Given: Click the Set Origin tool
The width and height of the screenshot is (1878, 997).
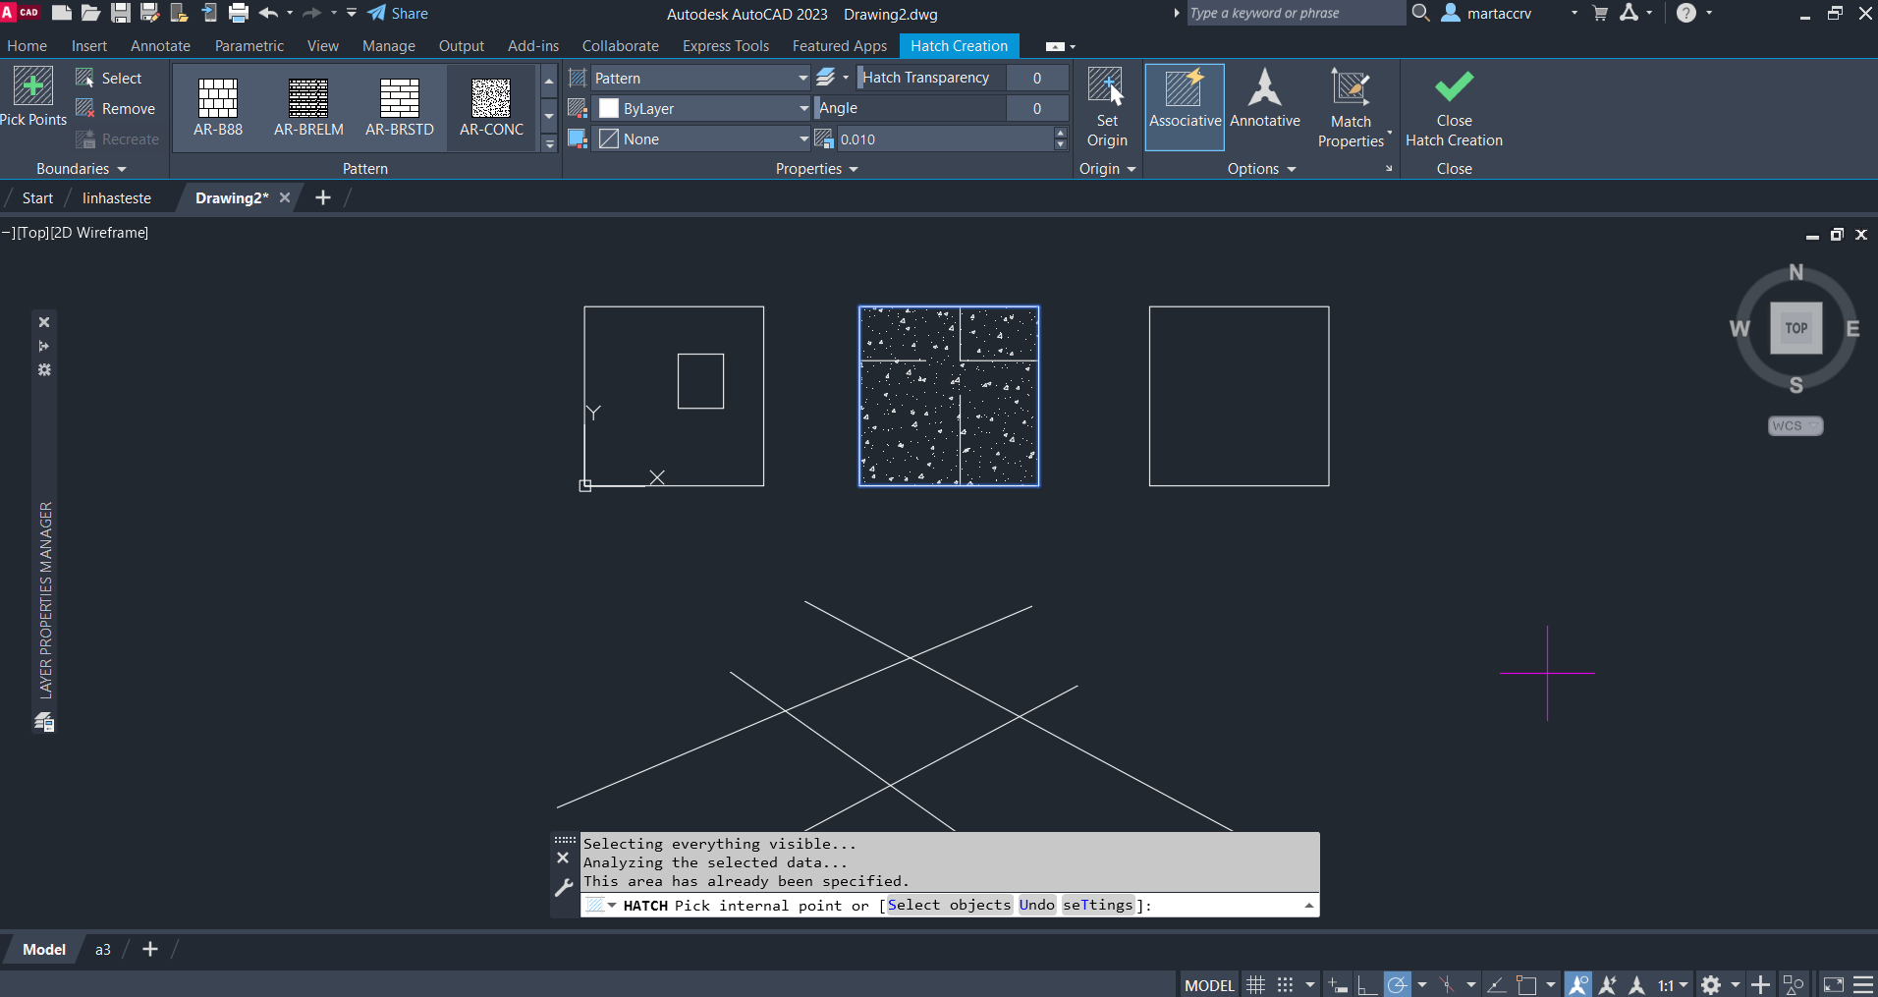Looking at the screenshot, I should pos(1107,107).
